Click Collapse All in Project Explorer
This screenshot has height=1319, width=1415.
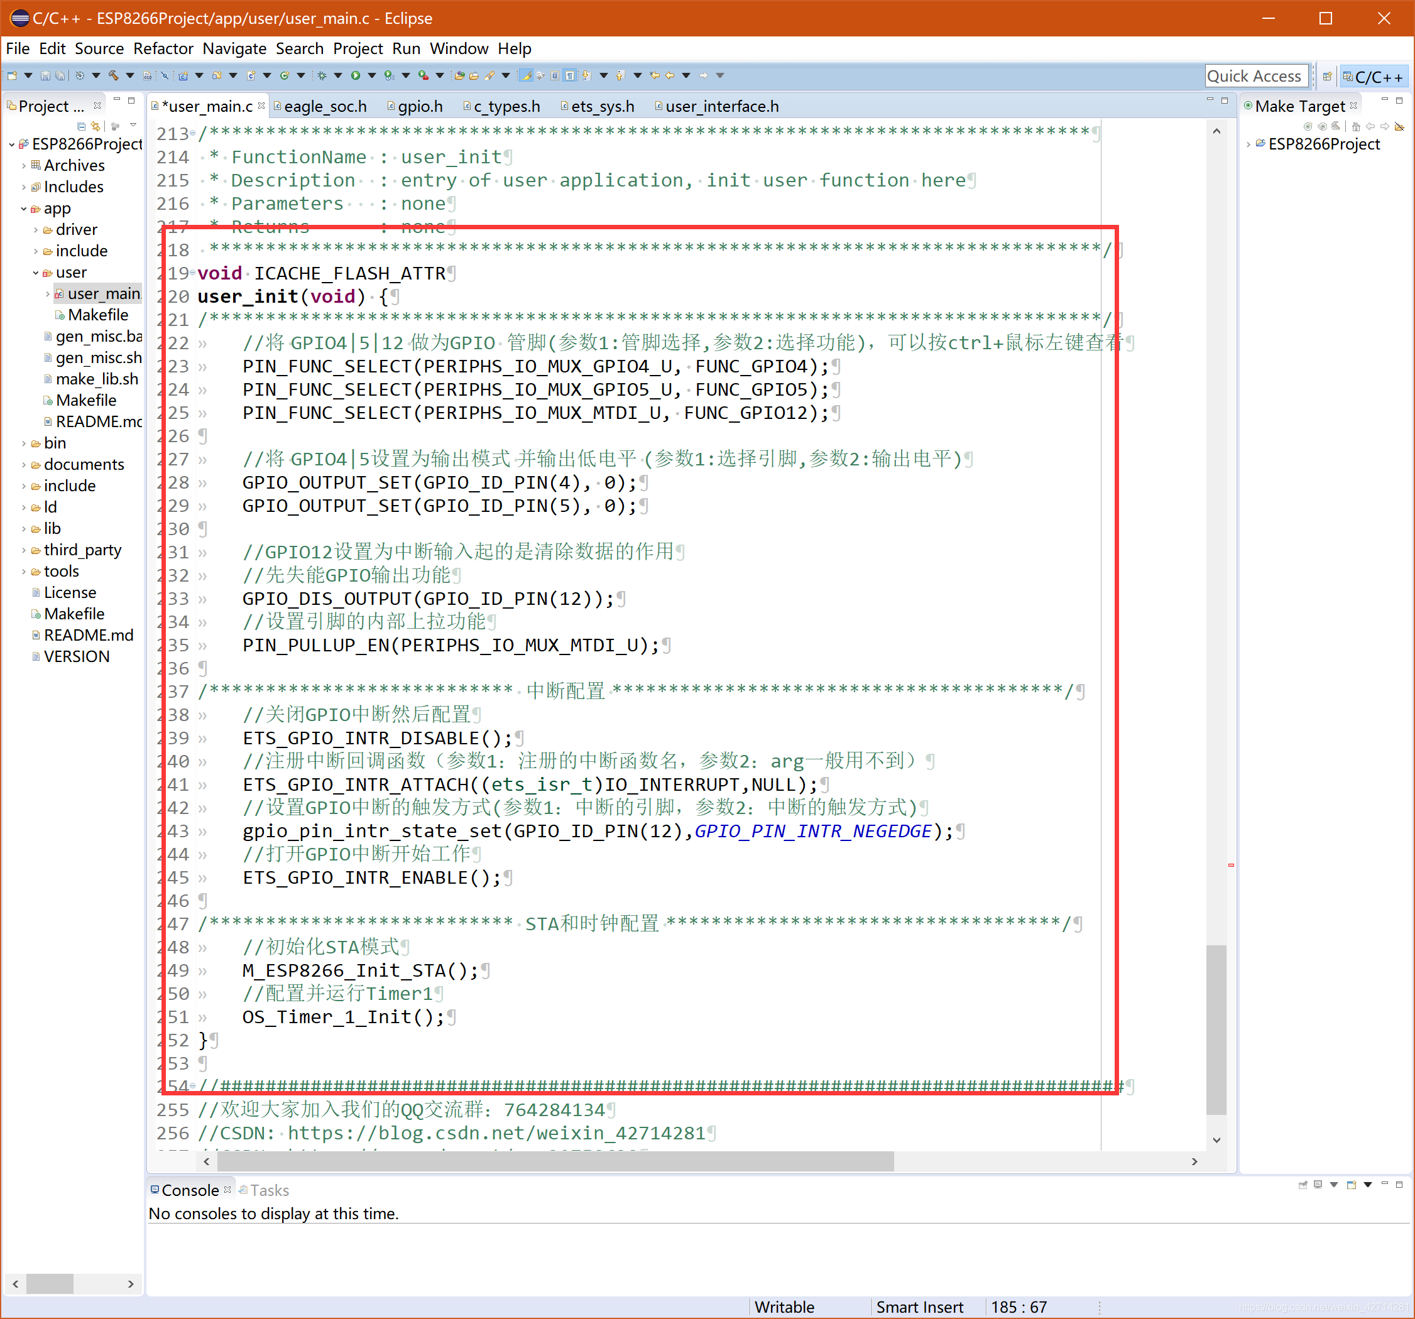coord(81,127)
